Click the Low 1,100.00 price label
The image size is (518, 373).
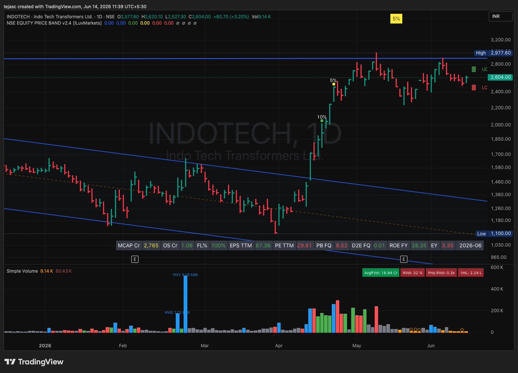tap(493, 233)
